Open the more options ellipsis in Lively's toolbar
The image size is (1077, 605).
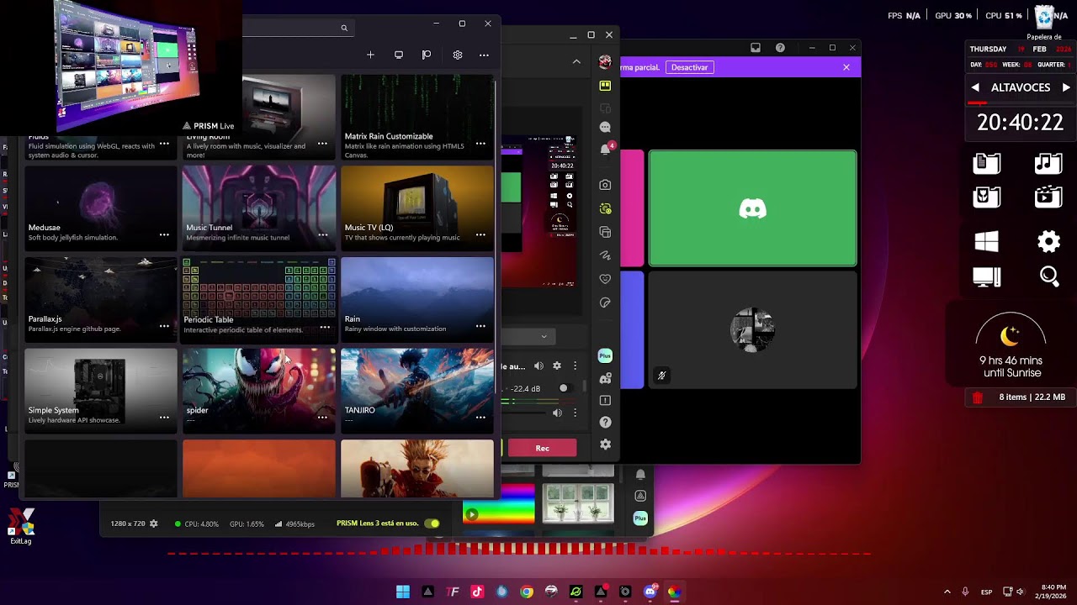click(484, 55)
